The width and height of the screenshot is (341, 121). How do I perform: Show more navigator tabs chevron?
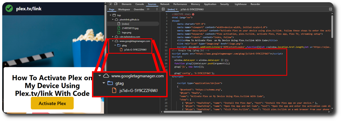(x=148, y=9)
